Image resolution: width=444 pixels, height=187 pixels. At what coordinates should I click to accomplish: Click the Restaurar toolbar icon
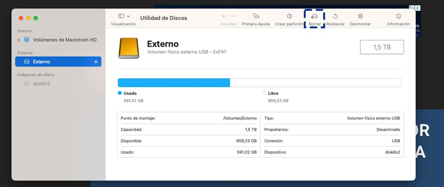(335, 16)
